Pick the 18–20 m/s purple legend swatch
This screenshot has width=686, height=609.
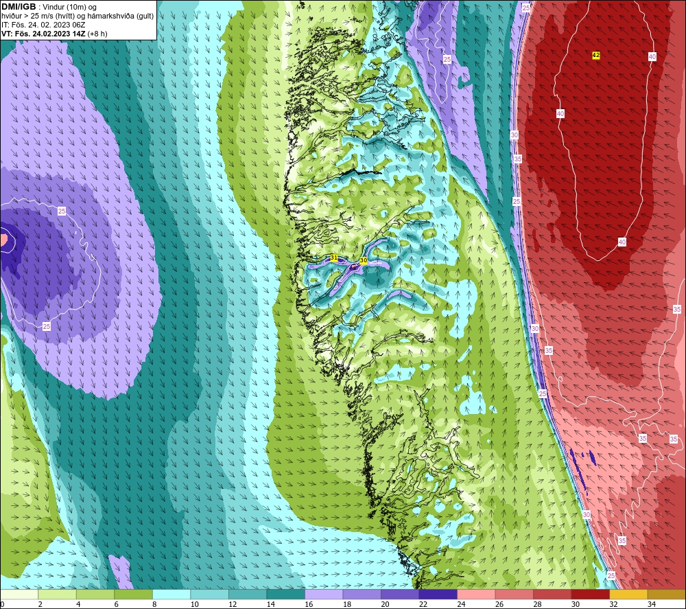pos(362,594)
